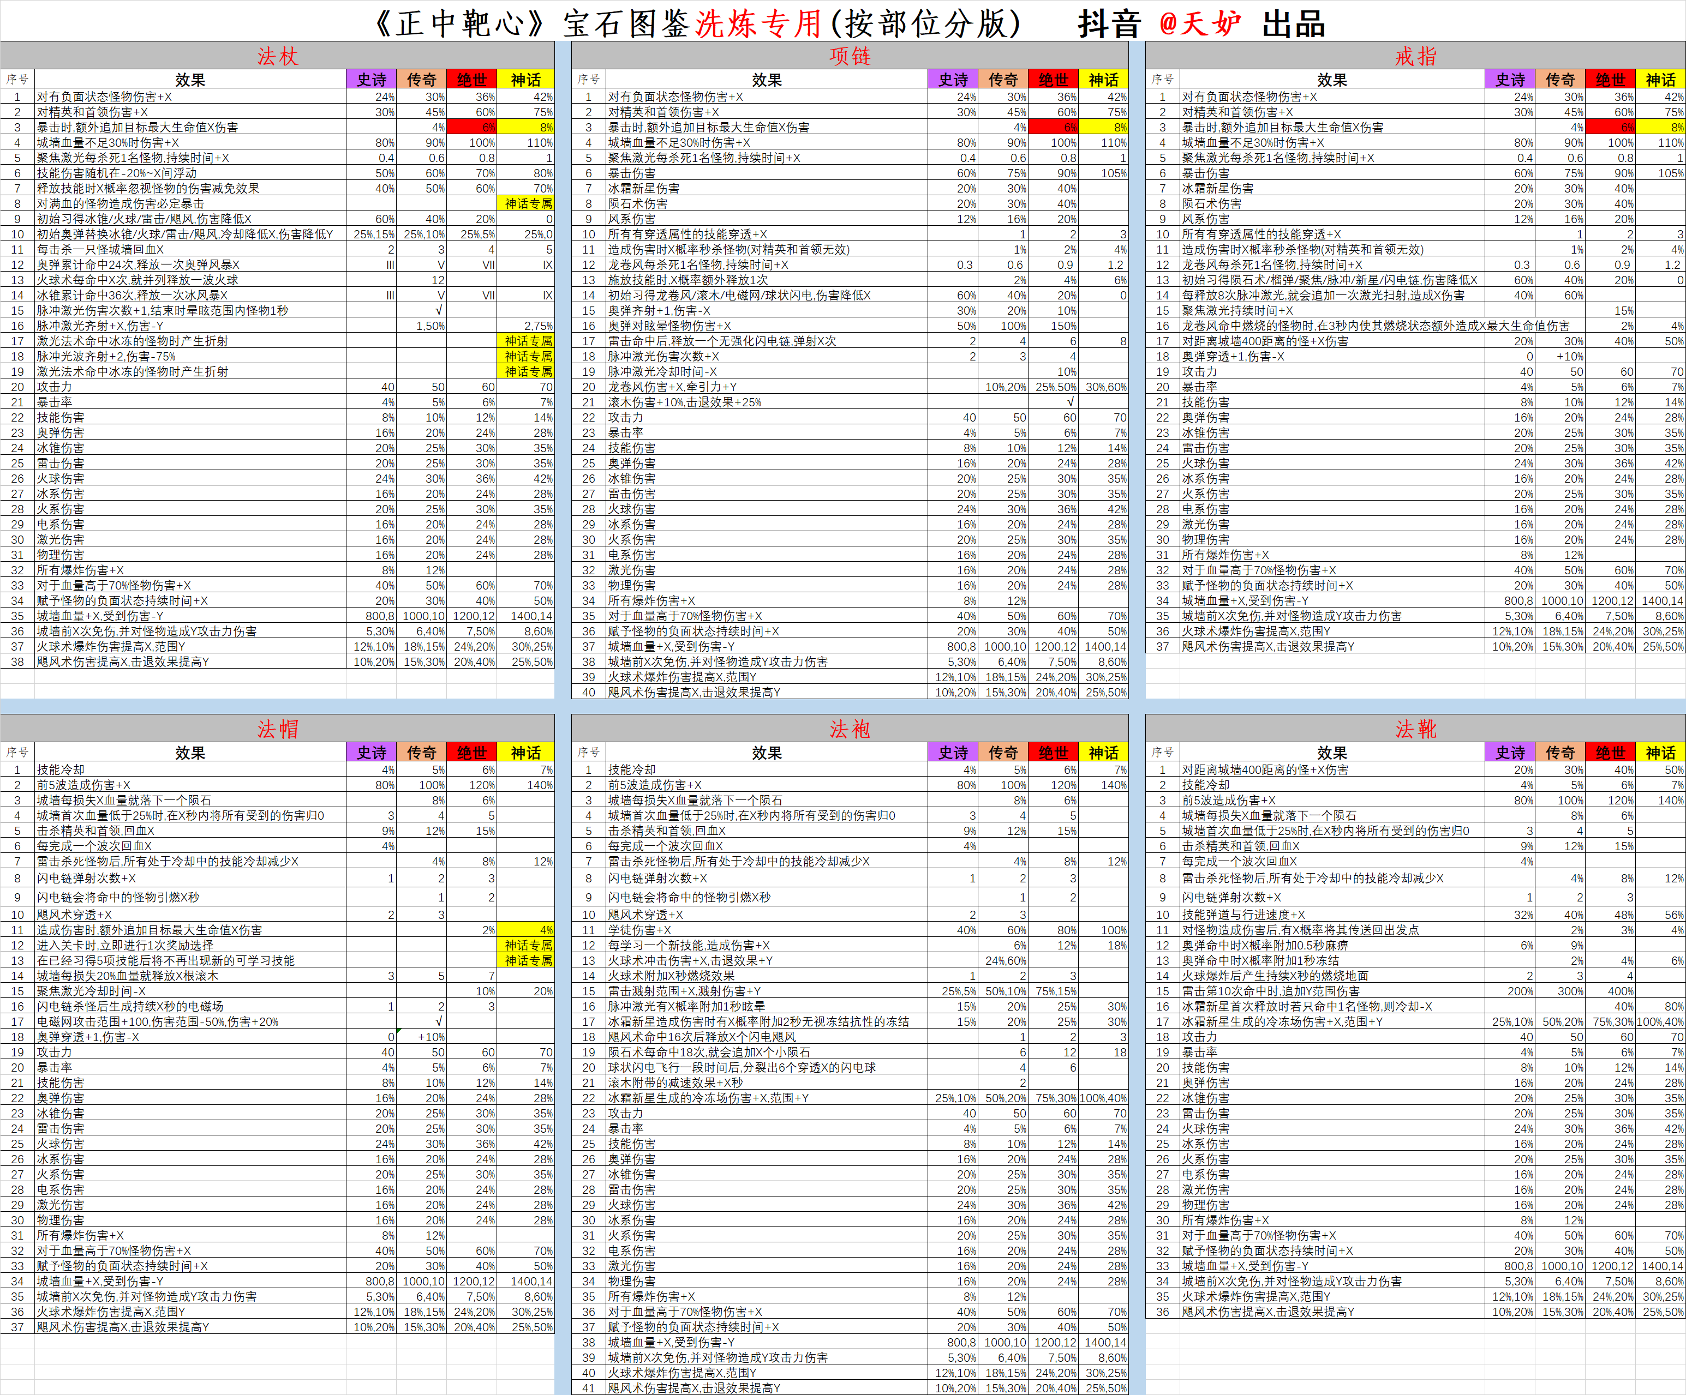Click row 在已经习得5项技能后将不再出现新的可学习技能
Screen dimensions: 1686x1395
[x=277, y=960]
